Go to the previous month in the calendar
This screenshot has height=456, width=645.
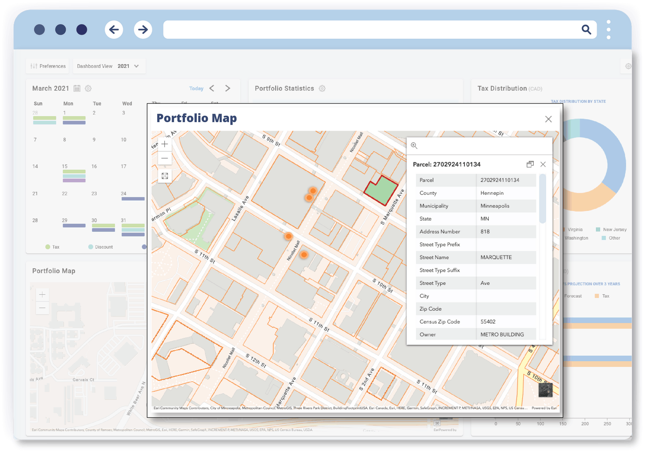pyautogui.click(x=212, y=88)
